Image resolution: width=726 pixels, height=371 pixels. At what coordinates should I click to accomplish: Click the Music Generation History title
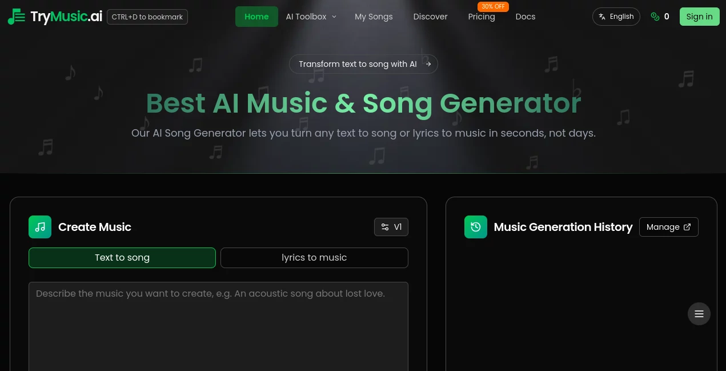pyautogui.click(x=563, y=227)
